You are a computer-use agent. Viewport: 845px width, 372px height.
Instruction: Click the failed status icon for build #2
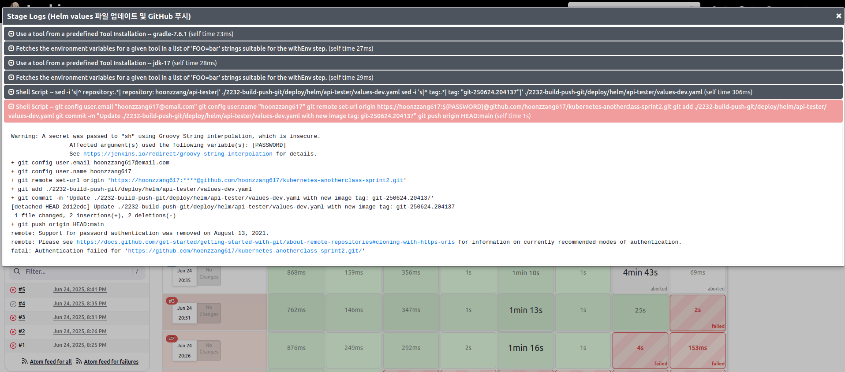(13, 332)
